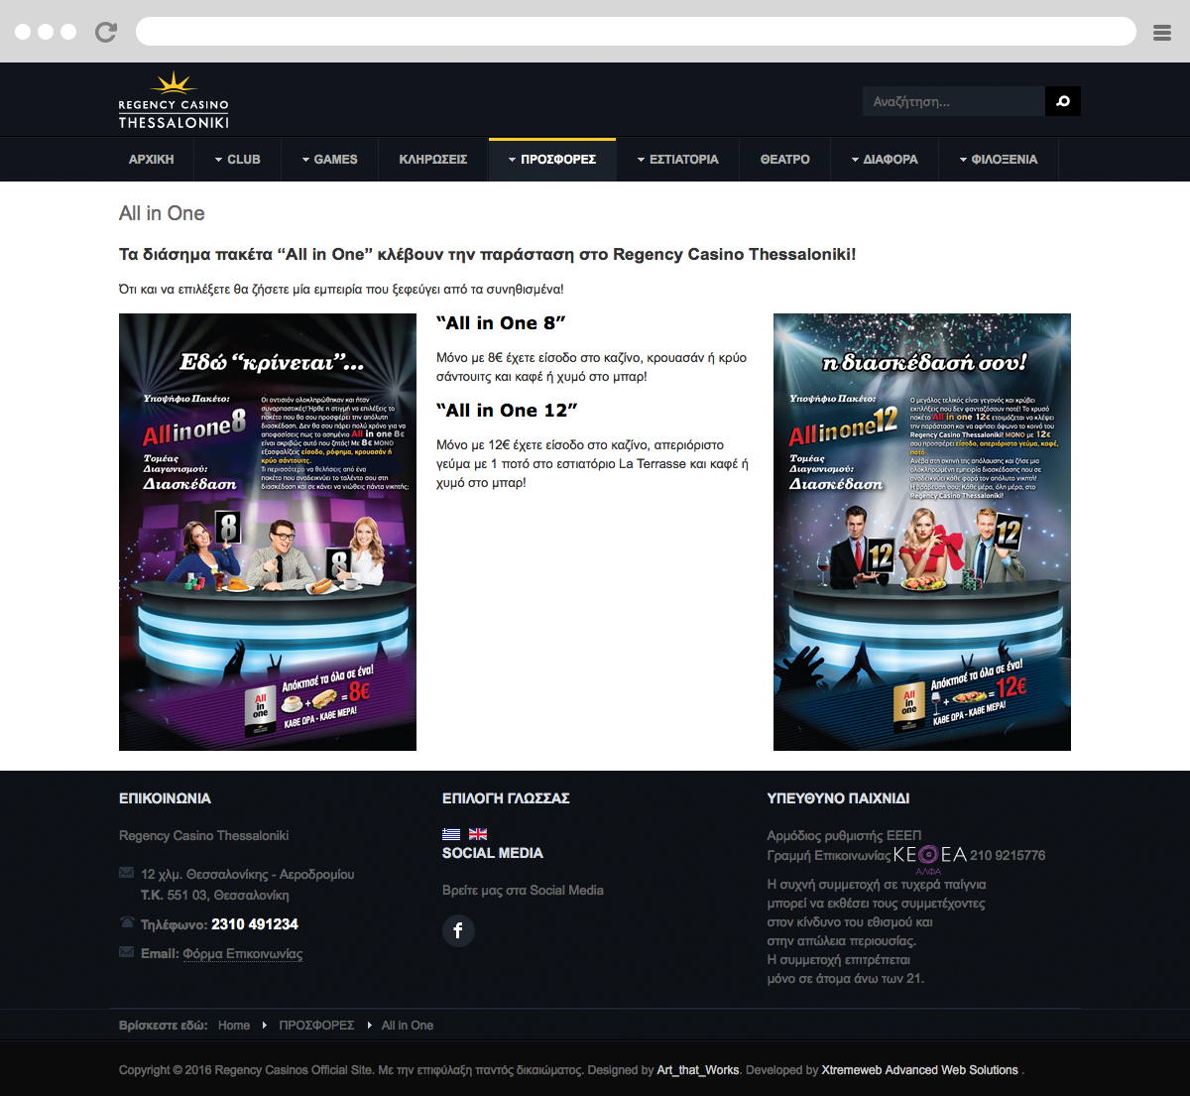Click the browser address bar
This screenshot has width=1190, height=1096.
pos(636,32)
